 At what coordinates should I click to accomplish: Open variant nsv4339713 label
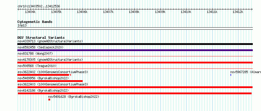click(x=50, y=41)
